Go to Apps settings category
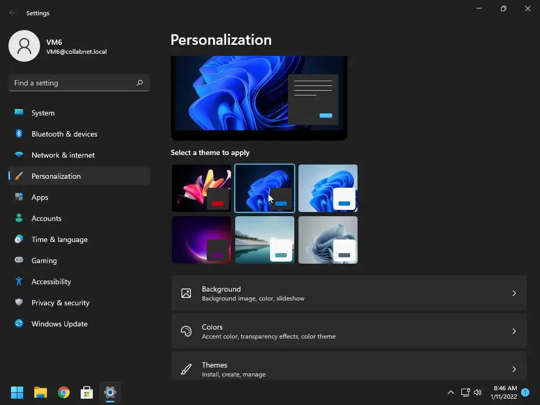The width and height of the screenshot is (540, 405). point(79,197)
